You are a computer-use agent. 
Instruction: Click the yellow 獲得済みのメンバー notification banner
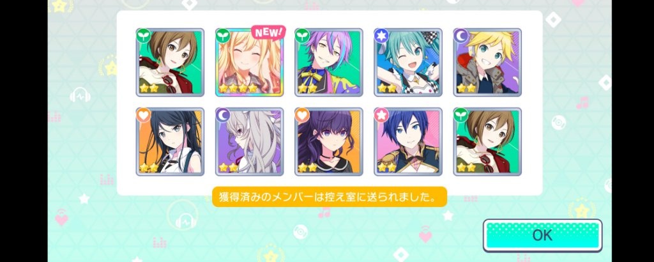[x=330, y=197]
